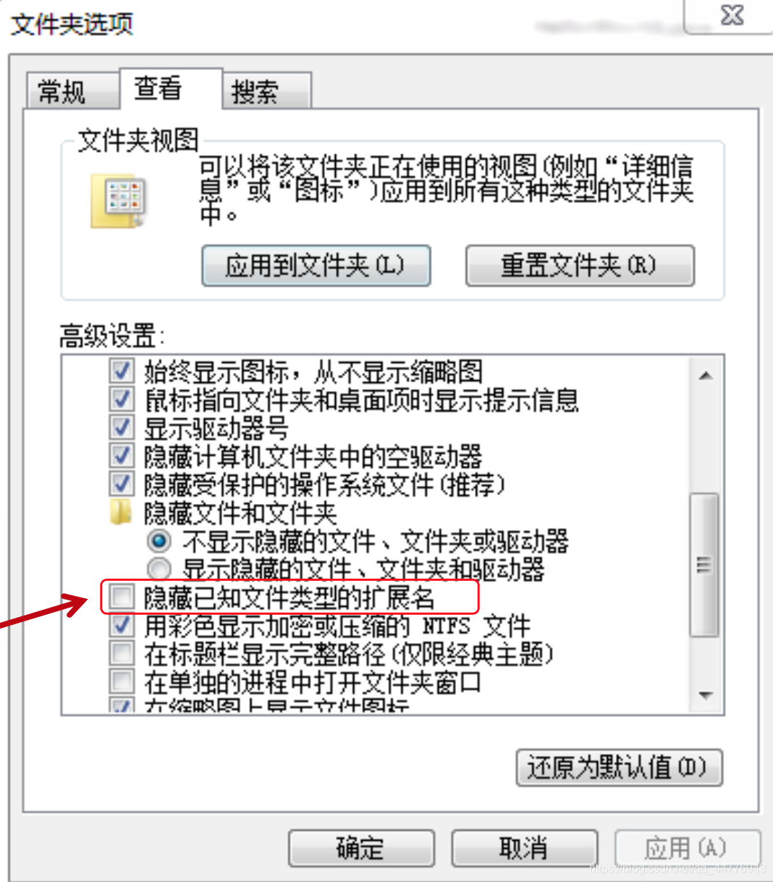Close the 文件夹选项 dialog window

click(x=730, y=15)
